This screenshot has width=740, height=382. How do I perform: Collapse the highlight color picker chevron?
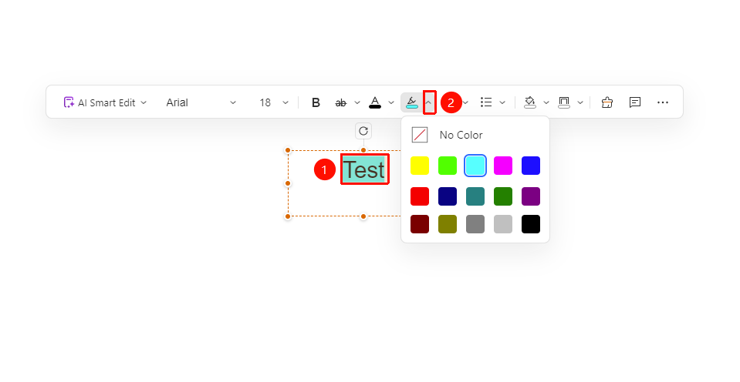point(429,102)
